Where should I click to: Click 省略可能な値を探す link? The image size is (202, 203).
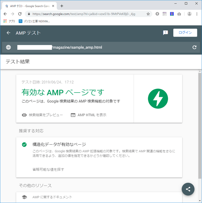[48, 169]
